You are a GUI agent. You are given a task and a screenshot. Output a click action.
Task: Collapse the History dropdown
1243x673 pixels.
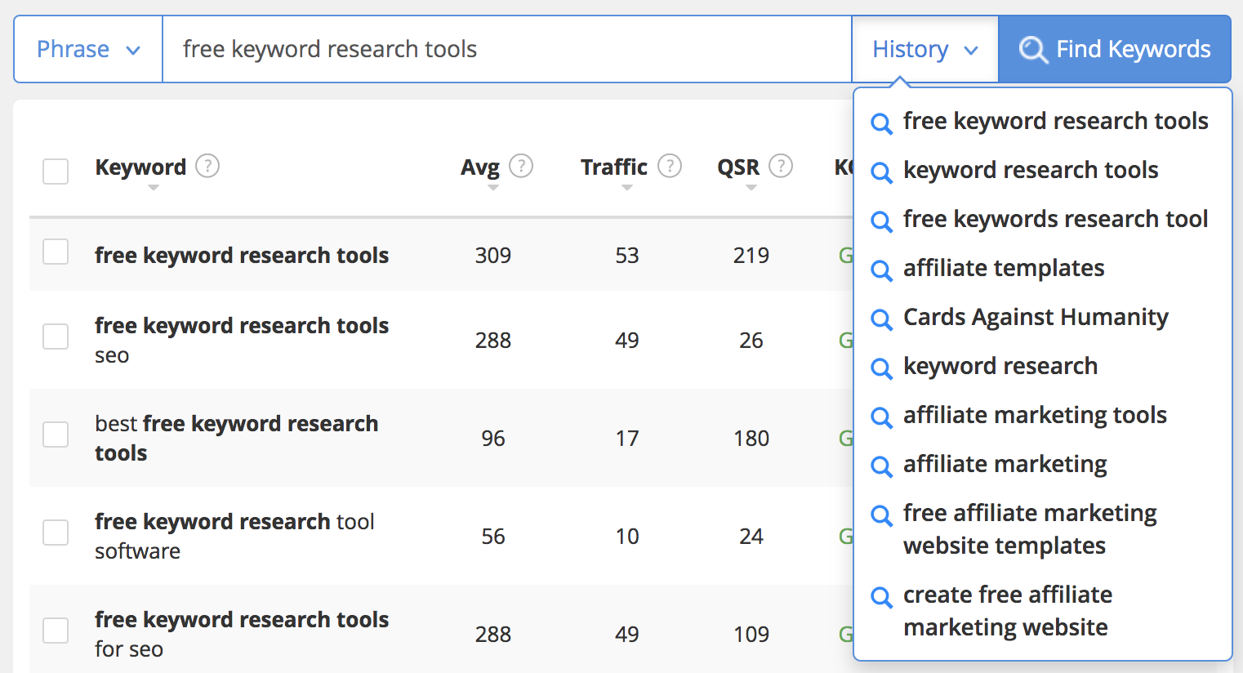(x=924, y=49)
